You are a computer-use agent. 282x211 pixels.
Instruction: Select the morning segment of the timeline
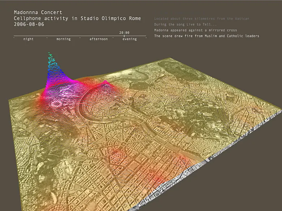[x=63, y=39]
